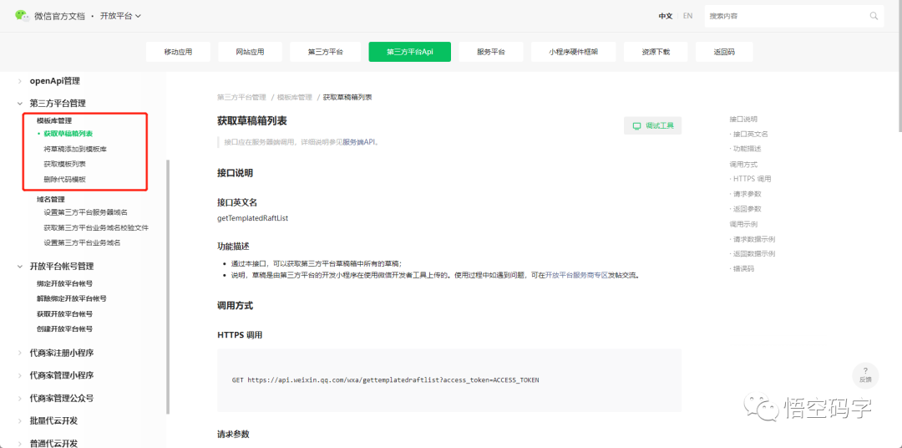The image size is (902, 448).
Task: Switch to the 移动应用 tab
Action: (179, 52)
